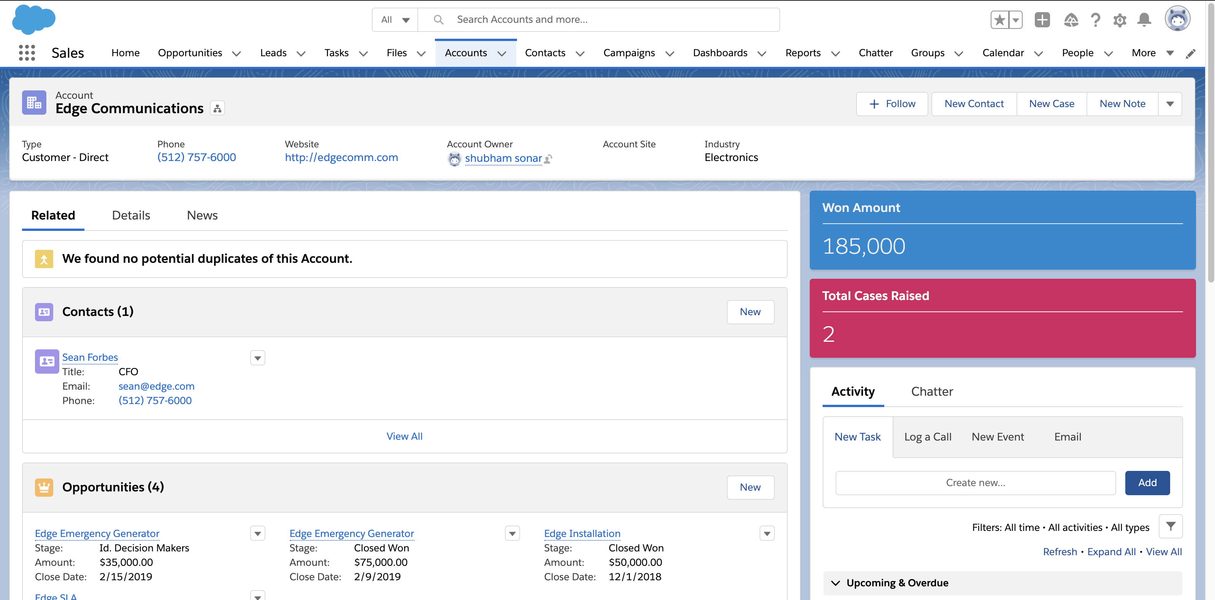Click the Salesforce cloud logo
Viewport: 1215px width, 600px height.
33,20
